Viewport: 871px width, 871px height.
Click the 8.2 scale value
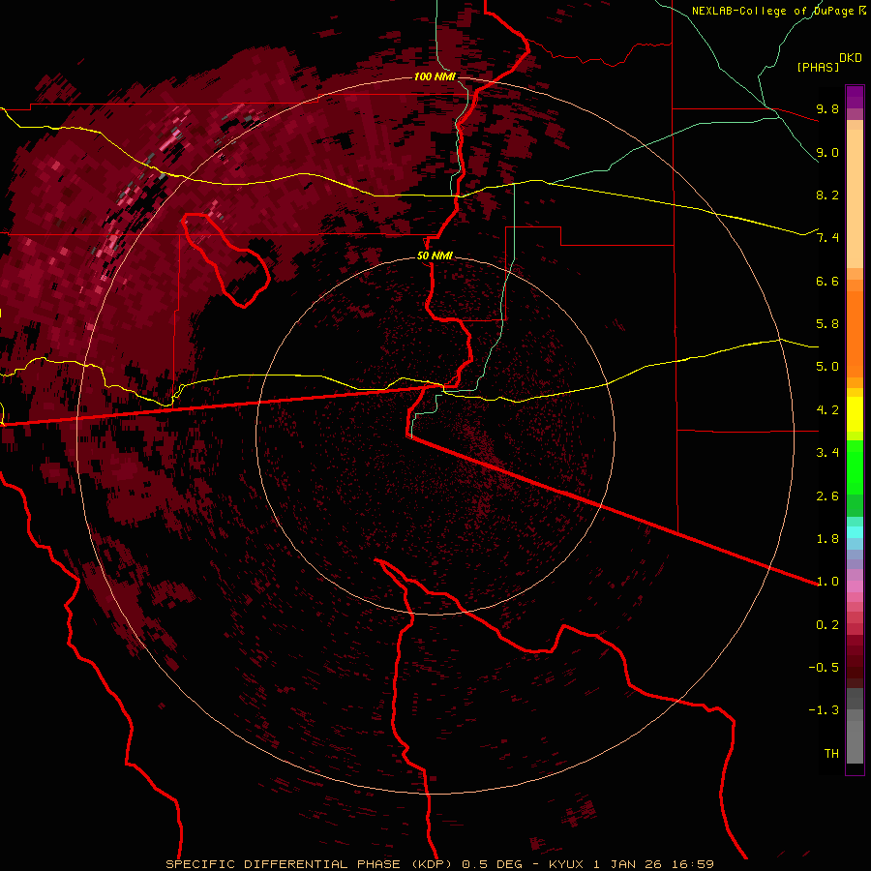click(x=827, y=195)
